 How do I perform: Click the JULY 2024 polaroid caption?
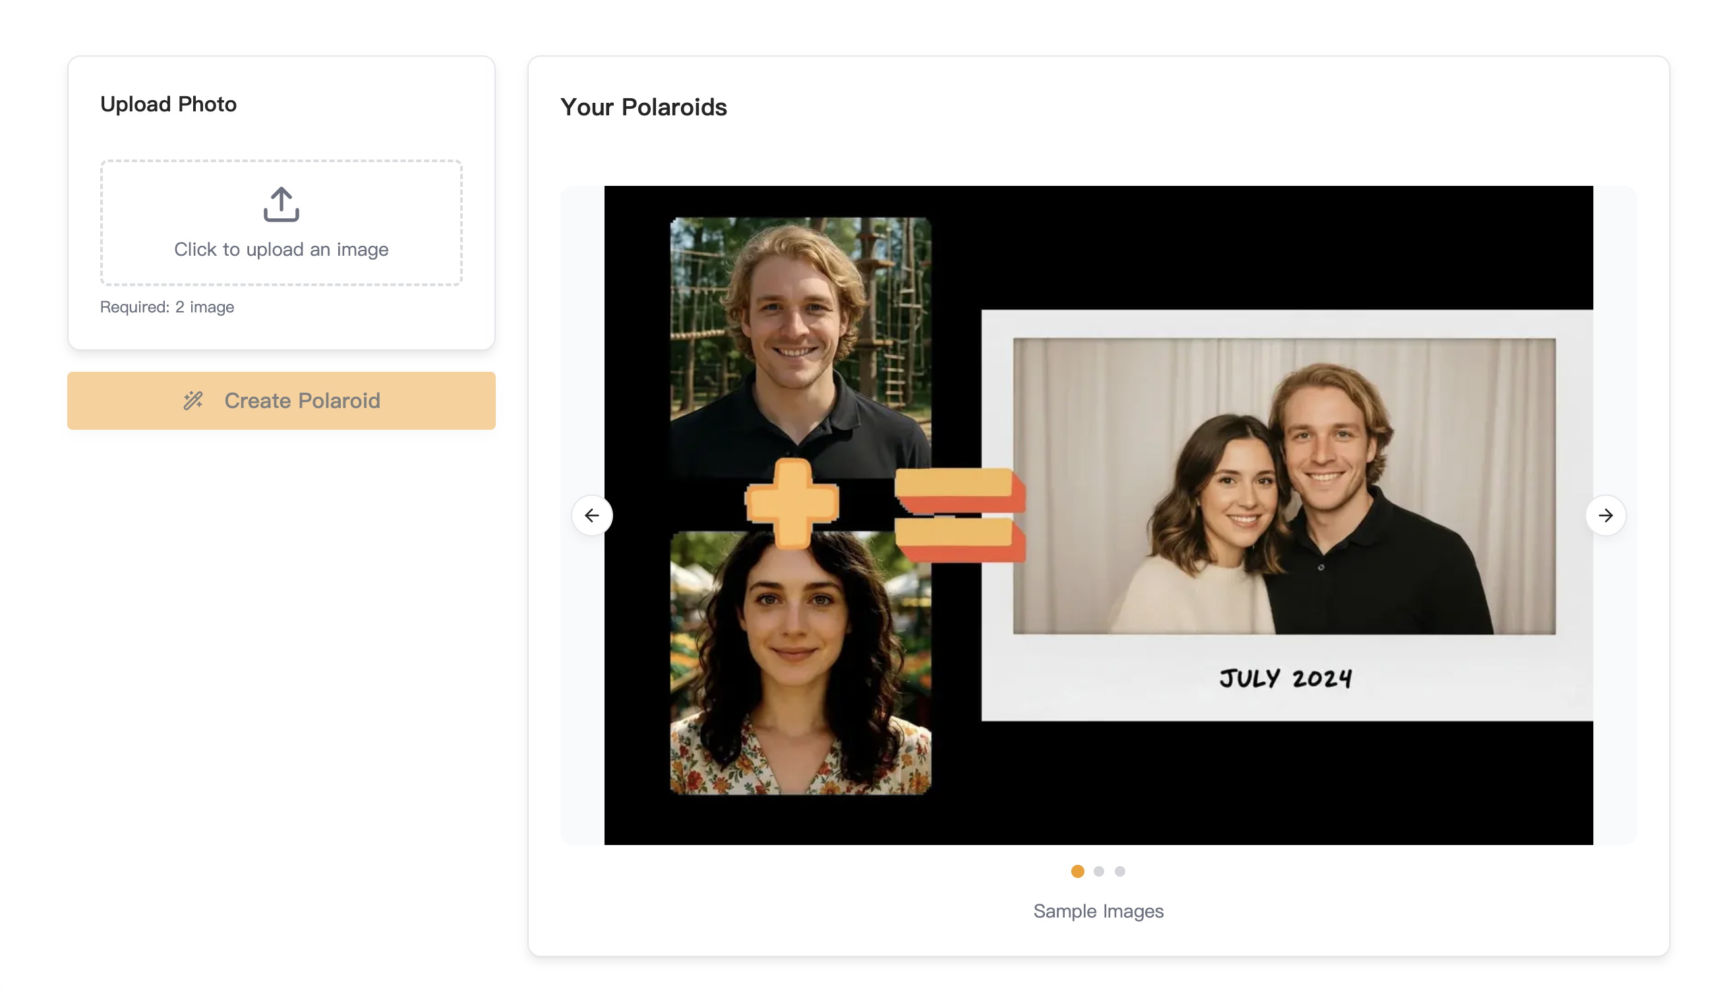coord(1285,678)
